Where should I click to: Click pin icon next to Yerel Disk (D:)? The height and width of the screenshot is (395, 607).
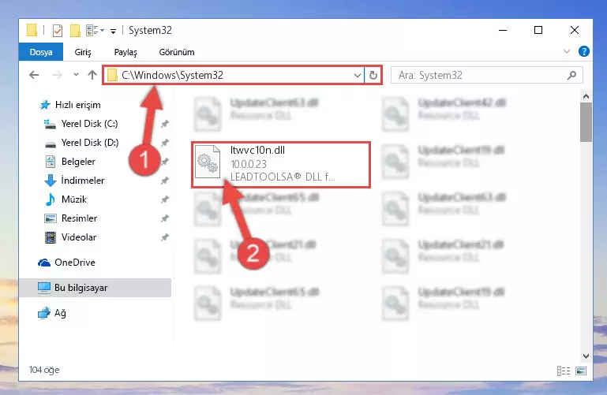164,143
